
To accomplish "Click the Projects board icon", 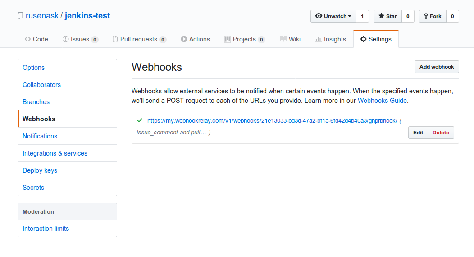I will click(x=228, y=39).
